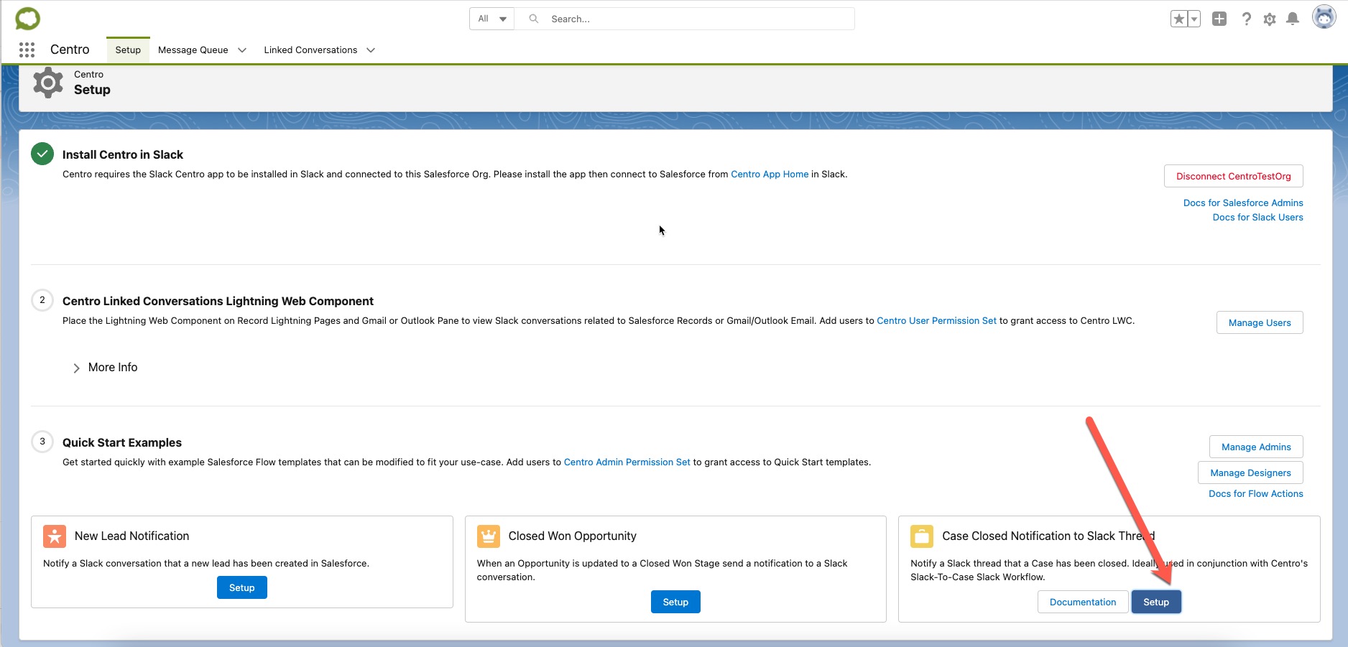Click Setup under New Lead Notification
This screenshot has height=647, width=1348.
coord(242,587)
